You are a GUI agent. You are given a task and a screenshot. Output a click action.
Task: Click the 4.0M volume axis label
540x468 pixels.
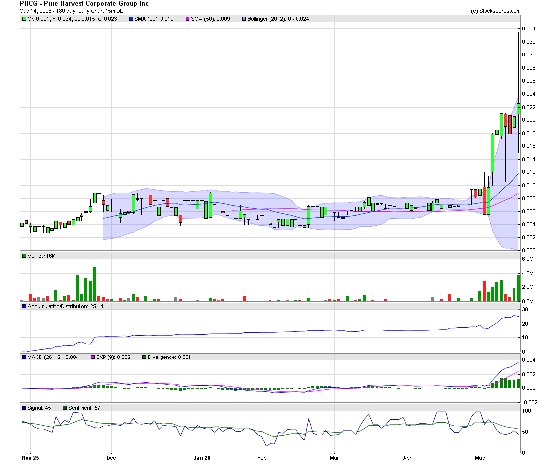(x=528, y=274)
